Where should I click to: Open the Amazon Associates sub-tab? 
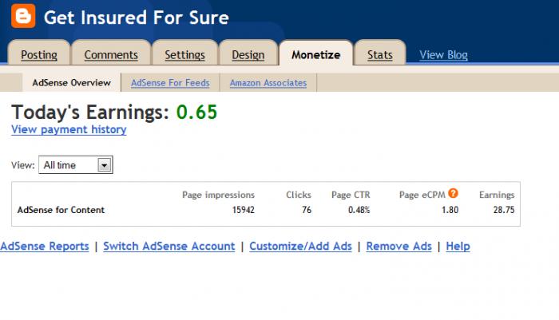coord(268,83)
